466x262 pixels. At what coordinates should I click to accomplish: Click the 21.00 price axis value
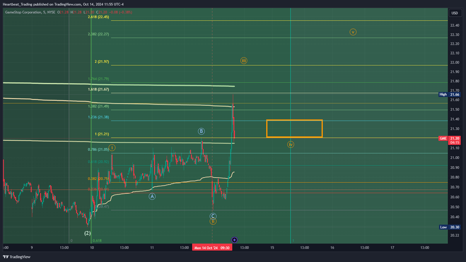(455, 158)
